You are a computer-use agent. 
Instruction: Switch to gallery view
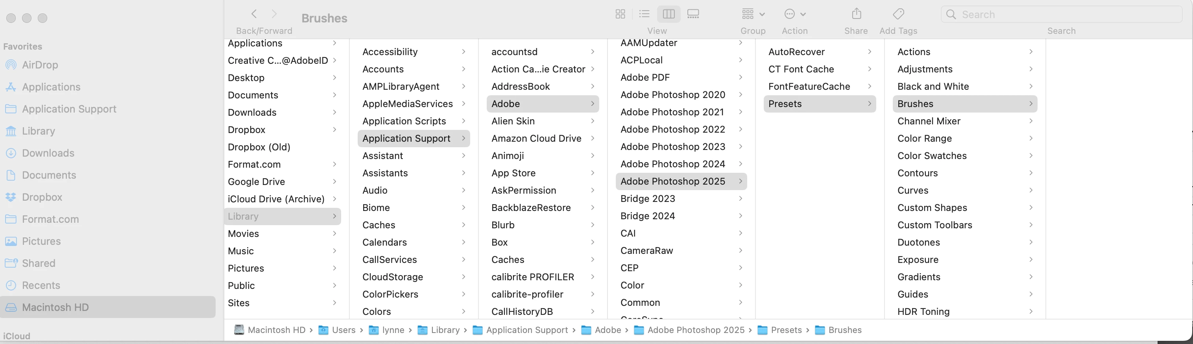click(x=693, y=14)
